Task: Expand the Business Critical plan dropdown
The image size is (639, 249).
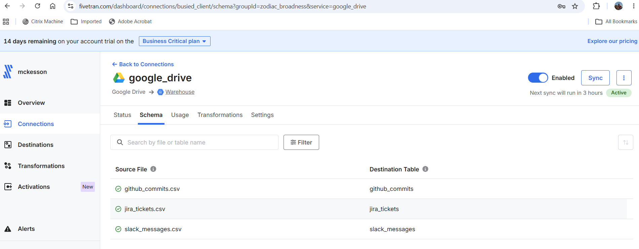Action: (175, 41)
